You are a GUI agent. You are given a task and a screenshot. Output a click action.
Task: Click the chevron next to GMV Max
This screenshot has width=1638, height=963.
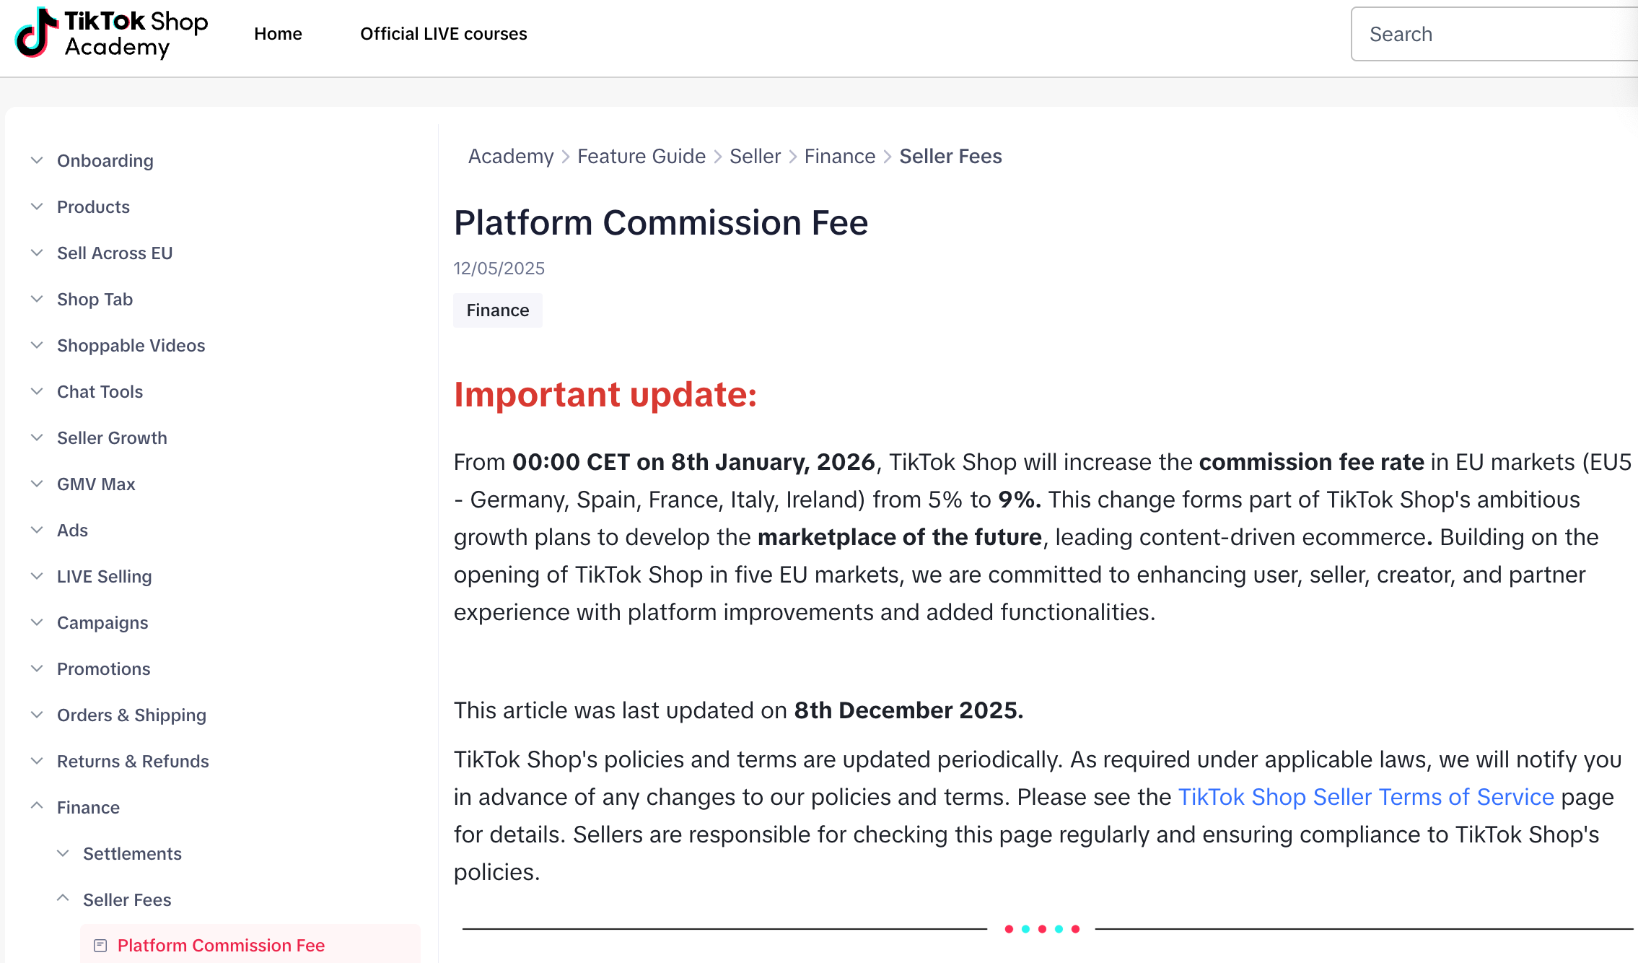[x=37, y=484]
